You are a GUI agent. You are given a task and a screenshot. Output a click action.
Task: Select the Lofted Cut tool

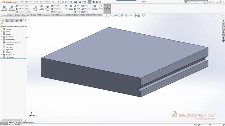[56, 9]
